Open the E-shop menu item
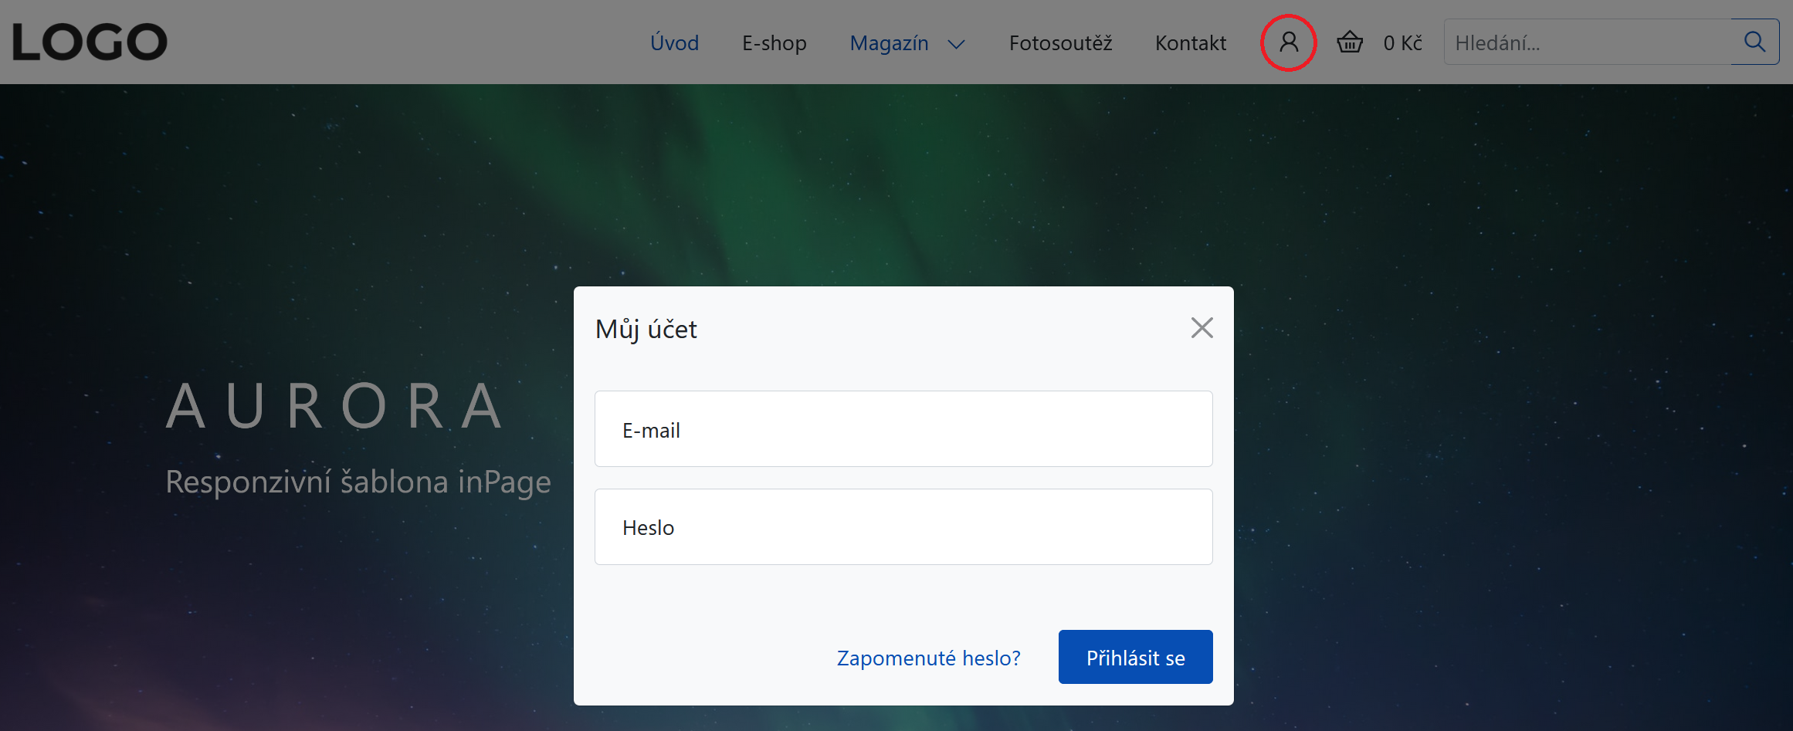 click(774, 43)
